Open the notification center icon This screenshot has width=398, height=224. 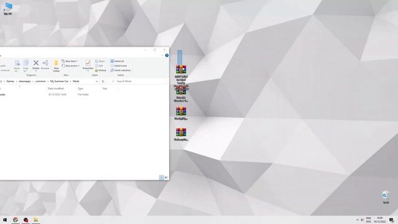click(x=391, y=220)
